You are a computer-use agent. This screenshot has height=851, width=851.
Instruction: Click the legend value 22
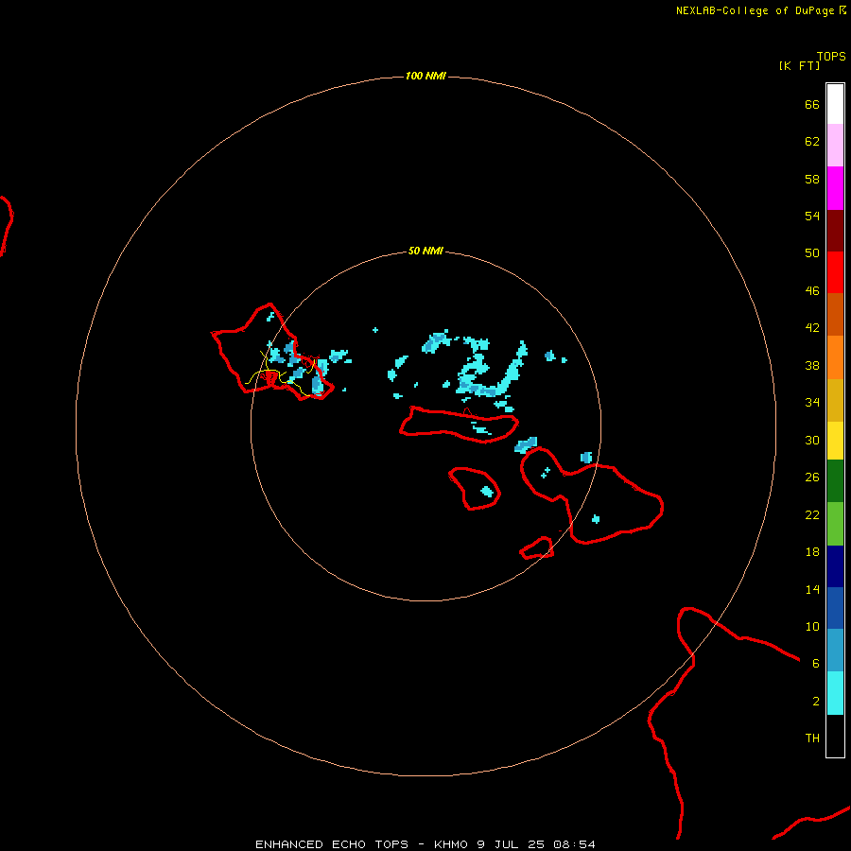pyautogui.click(x=812, y=514)
